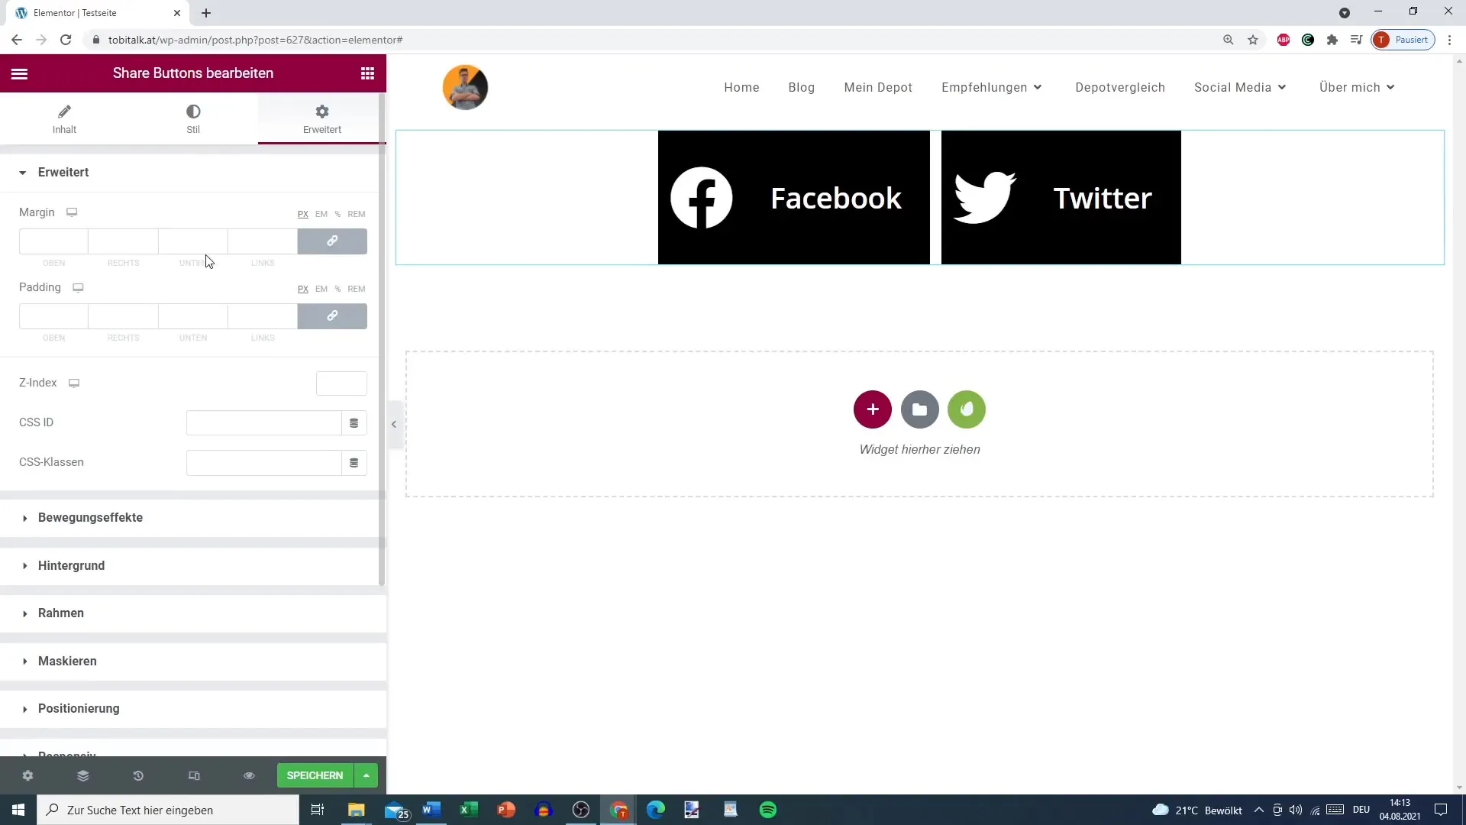Select EM unit for Padding
The height and width of the screenshot is (825, 1466).
pos(321,289)
